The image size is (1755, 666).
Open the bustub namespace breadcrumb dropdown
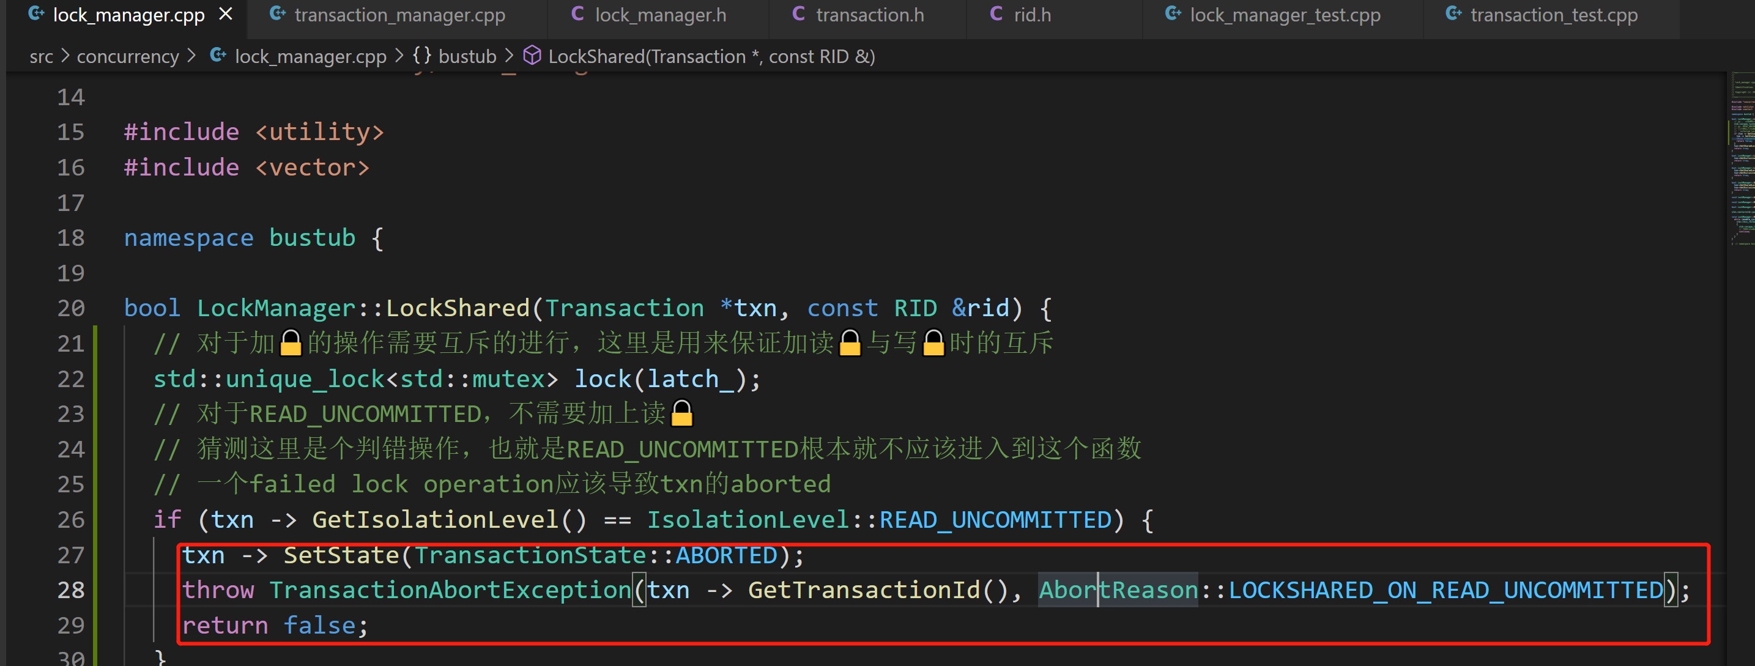click(467, 56)
